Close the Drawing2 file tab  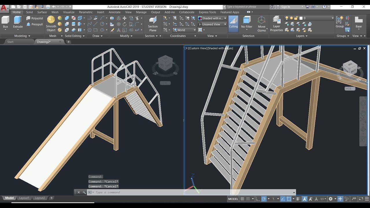(60, 42)
